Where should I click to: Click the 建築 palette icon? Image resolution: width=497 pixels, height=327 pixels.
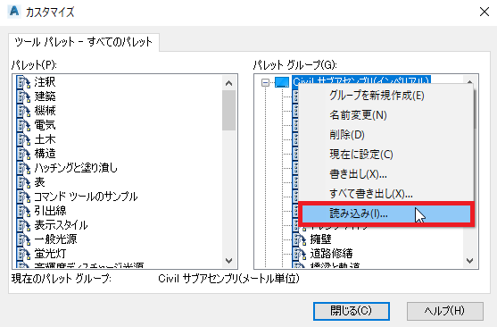pyautogui.click(x=23, y=96)
